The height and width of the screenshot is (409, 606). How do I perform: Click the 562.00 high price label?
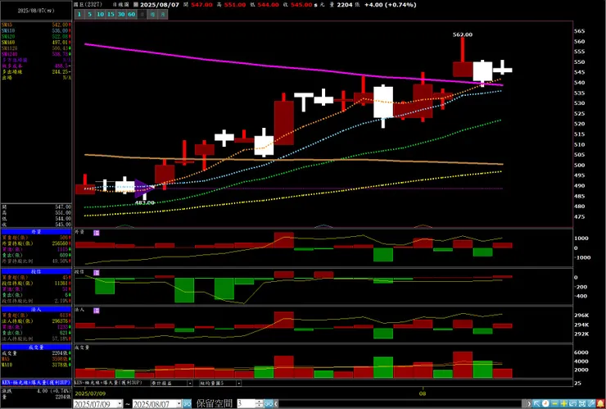coord(463,34)
